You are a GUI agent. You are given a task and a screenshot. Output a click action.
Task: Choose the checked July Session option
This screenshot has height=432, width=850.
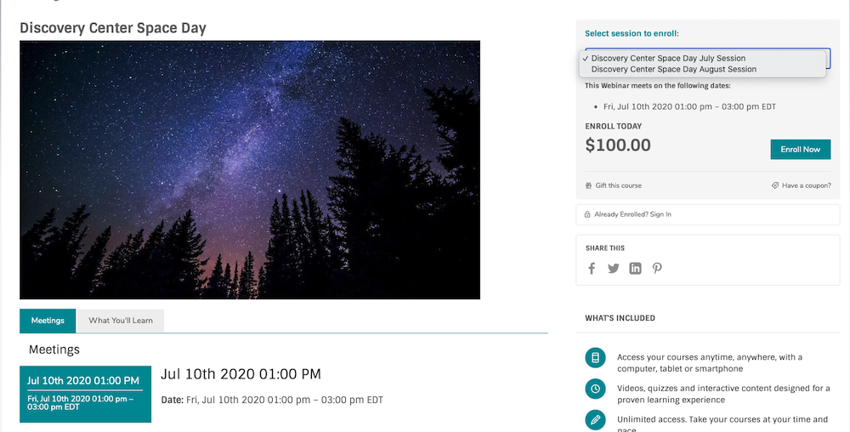[668, 58]
